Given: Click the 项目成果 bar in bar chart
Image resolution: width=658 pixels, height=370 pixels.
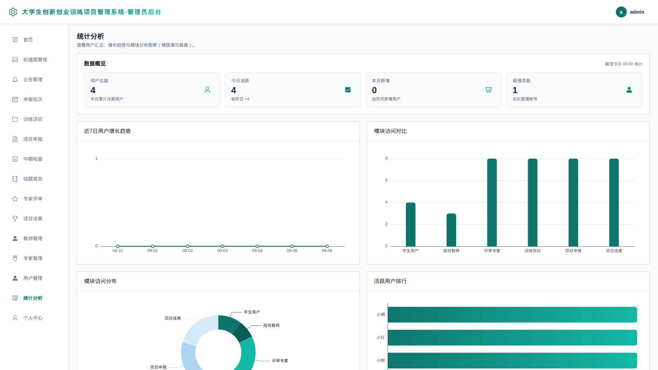Looking at the screenshot, I should [x=614, y=202].
